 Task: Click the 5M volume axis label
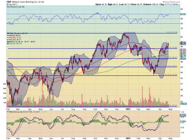coord(5,84)
